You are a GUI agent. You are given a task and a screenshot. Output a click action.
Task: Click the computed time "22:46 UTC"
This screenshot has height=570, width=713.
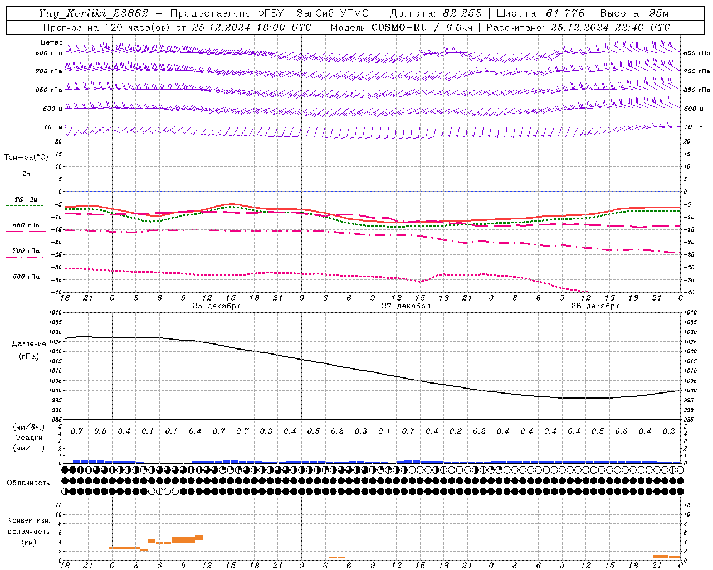coord(642,27)
